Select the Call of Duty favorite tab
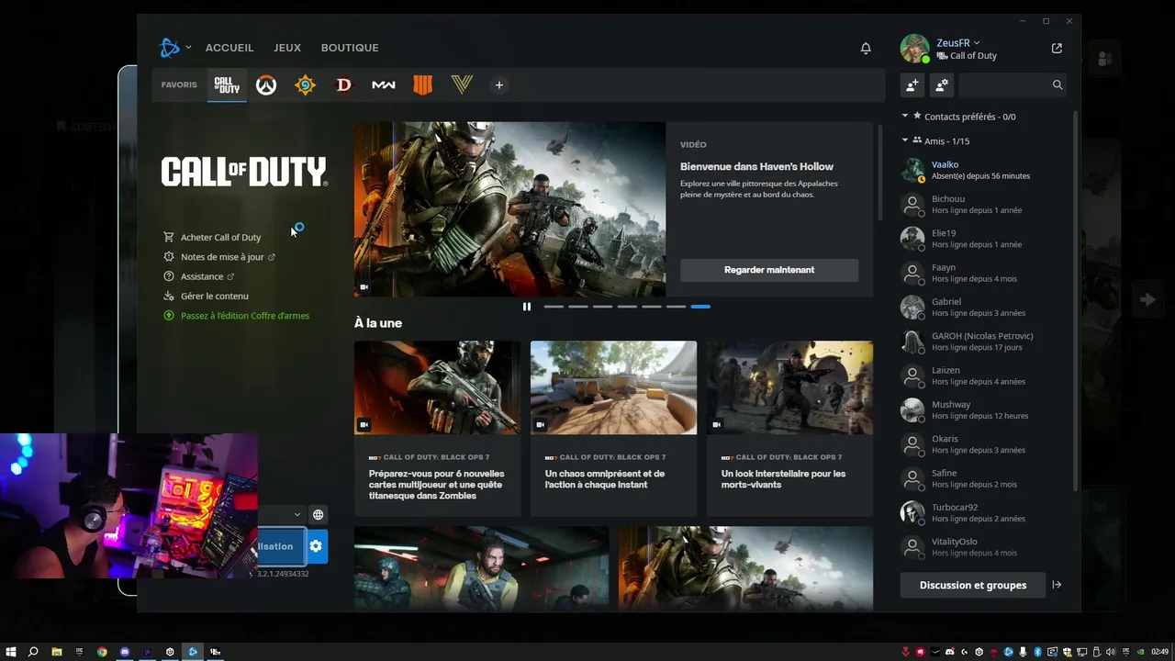This screenshot has height=661, width=1175. click(227, 85)
